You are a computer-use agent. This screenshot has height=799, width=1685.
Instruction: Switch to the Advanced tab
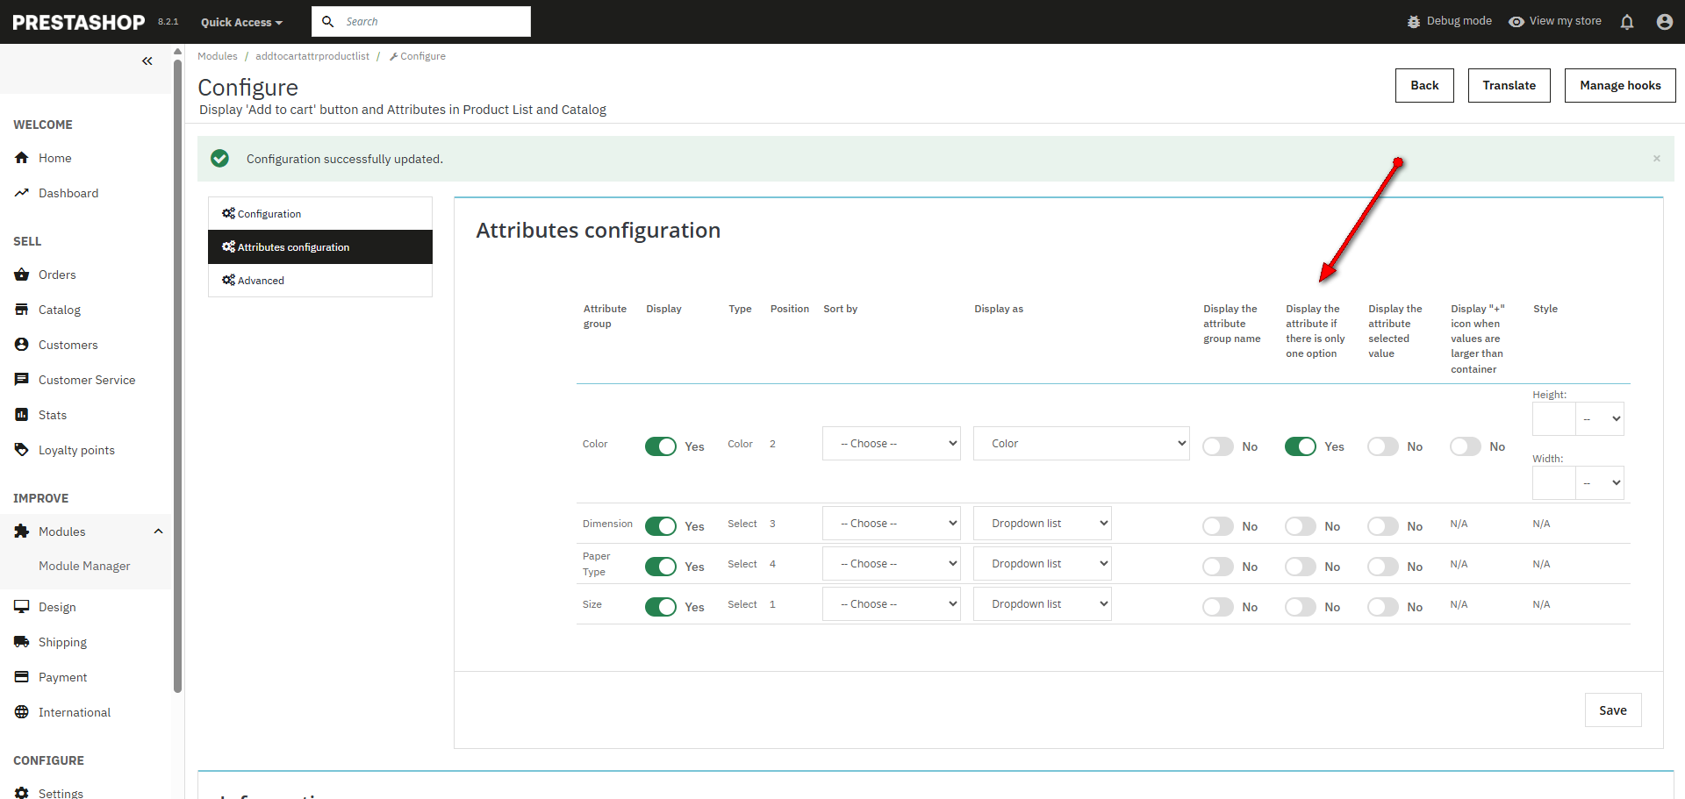261,281
